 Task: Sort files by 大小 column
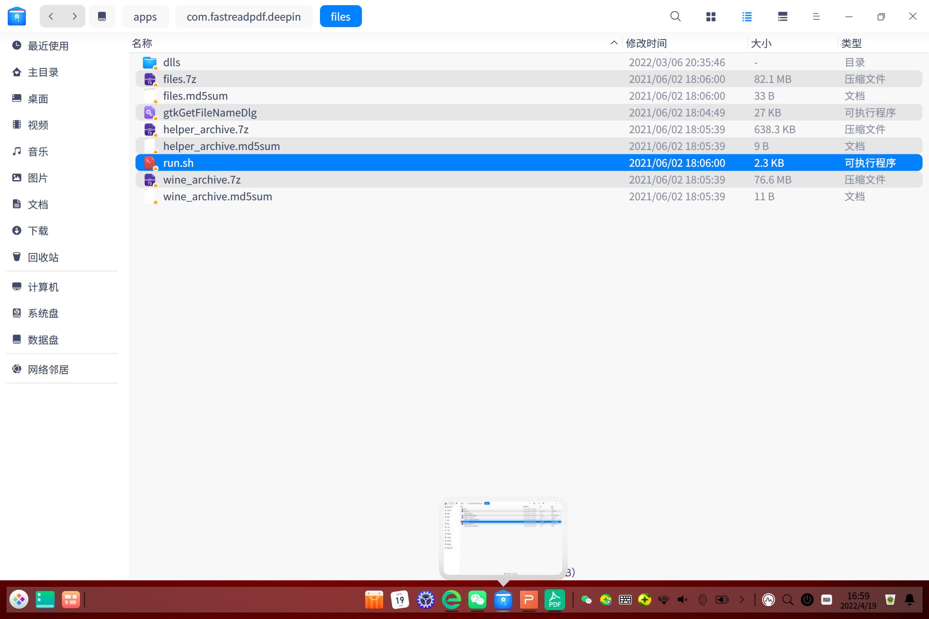pos(761,43)
